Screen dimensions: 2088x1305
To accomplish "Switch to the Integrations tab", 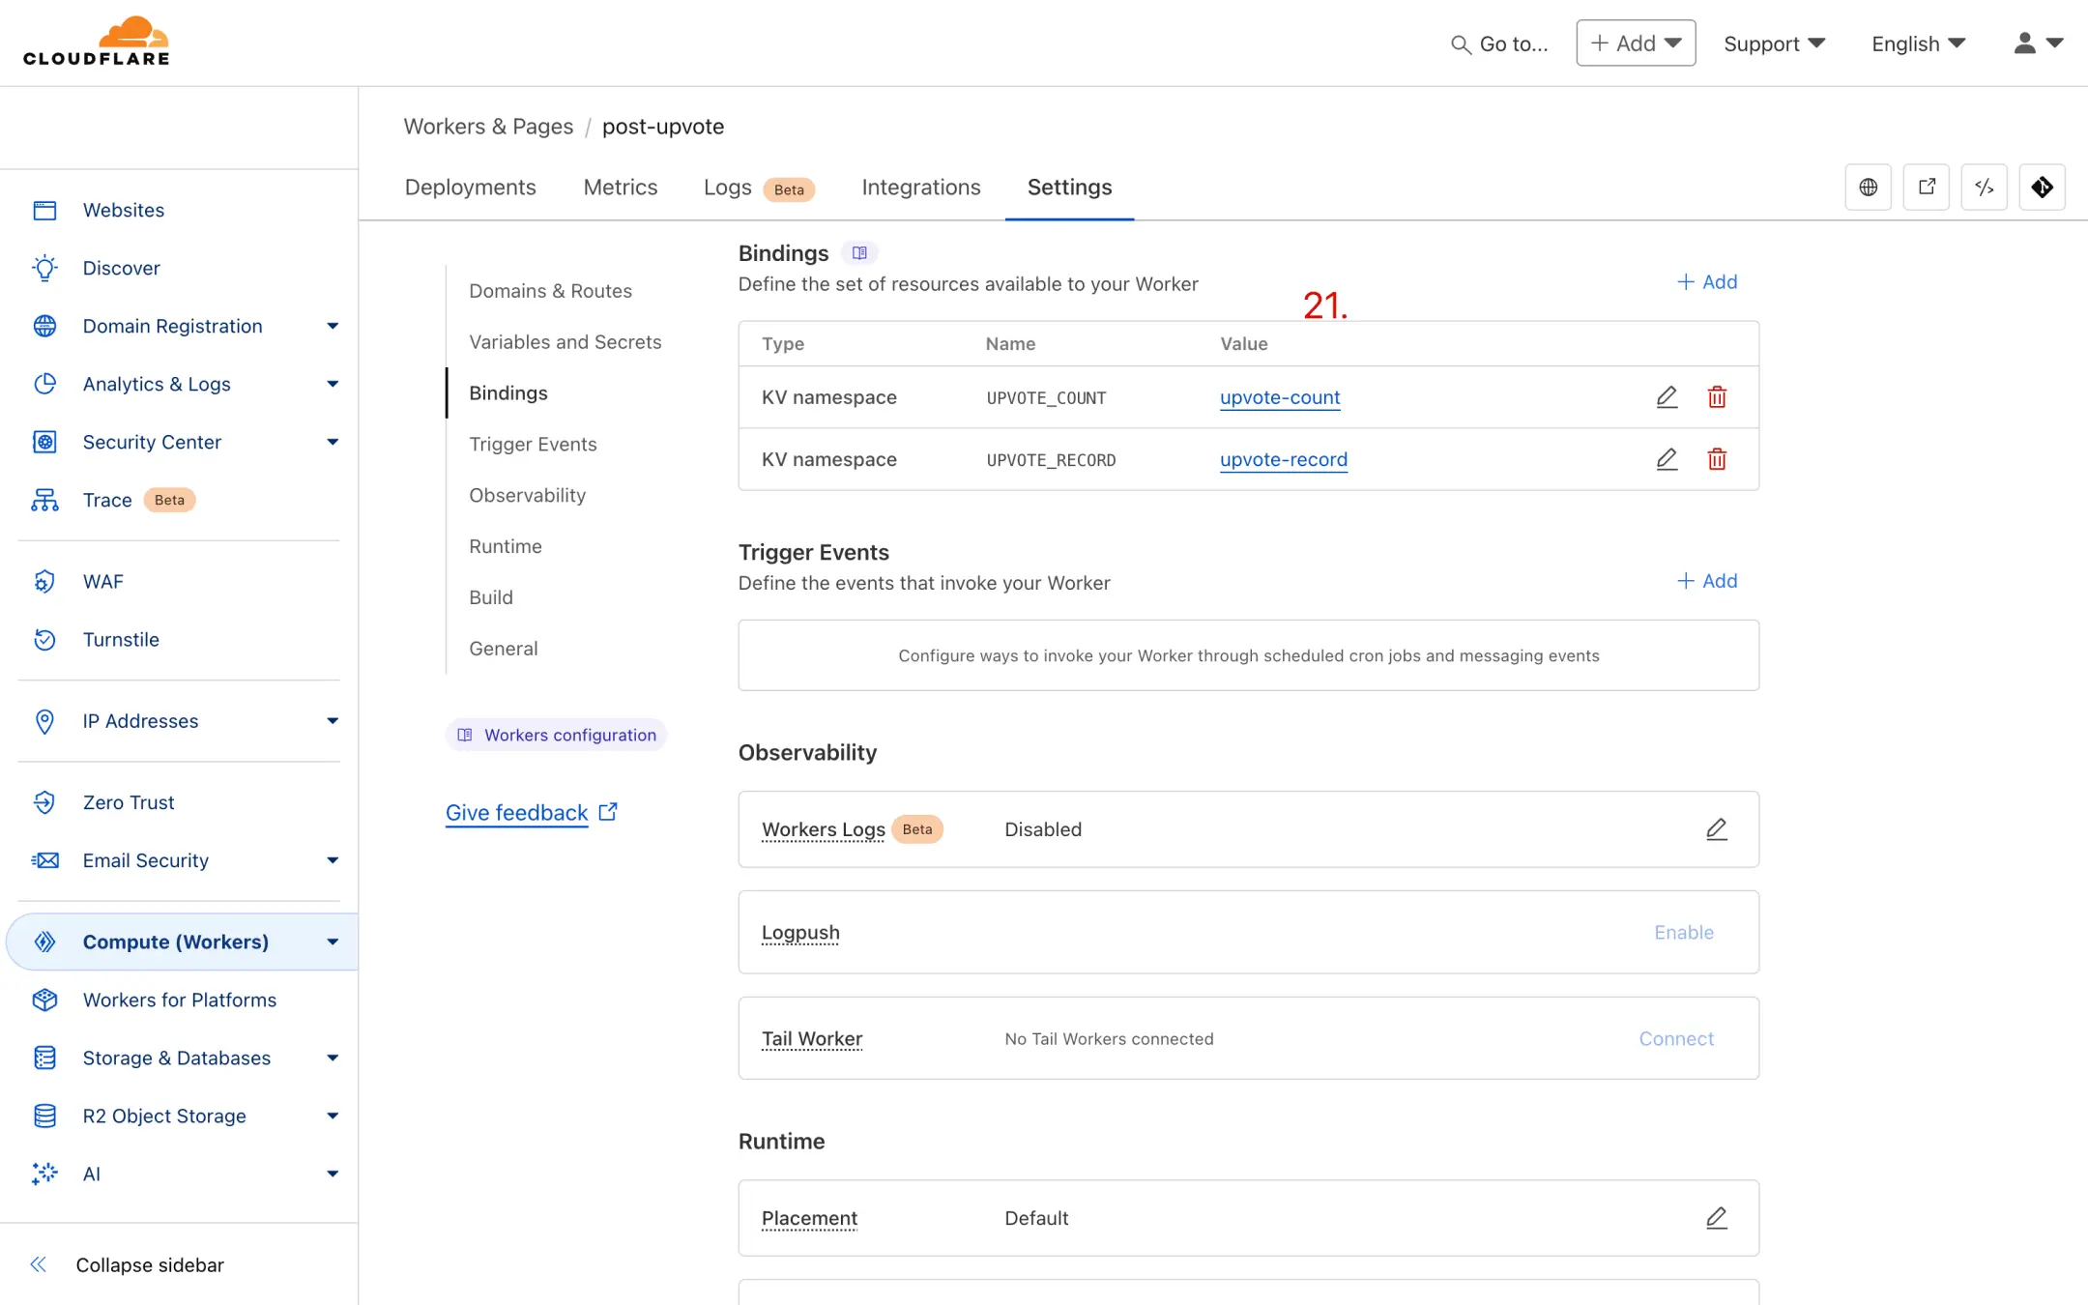I will click(x=920, y=188).
